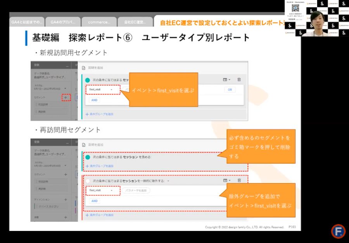349x243 pixels.
Task: Click the QR code in the webcam overlay
Action: coord(295,8)
